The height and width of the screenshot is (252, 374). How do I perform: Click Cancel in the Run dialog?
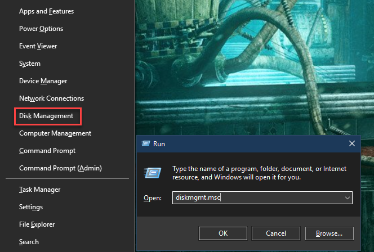276,233
